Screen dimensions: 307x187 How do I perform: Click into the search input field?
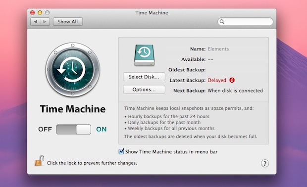(245, 21)
